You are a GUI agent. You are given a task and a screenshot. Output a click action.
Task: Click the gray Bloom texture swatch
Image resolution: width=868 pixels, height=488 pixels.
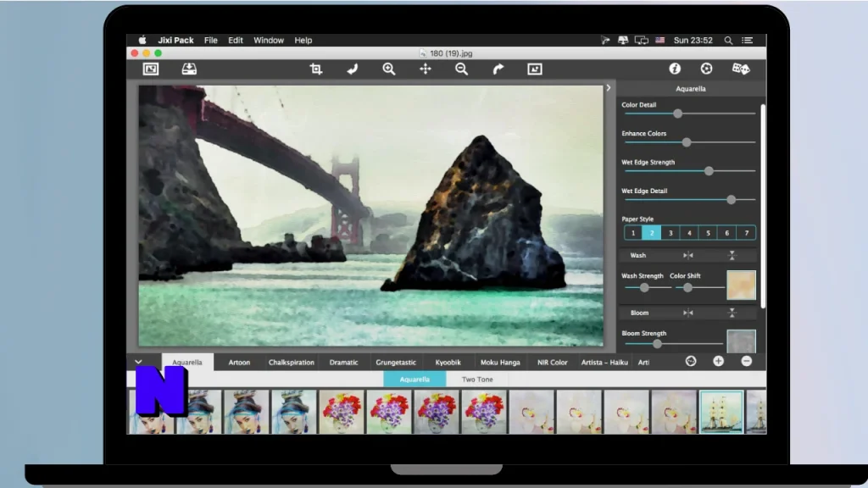pos(741,341)
